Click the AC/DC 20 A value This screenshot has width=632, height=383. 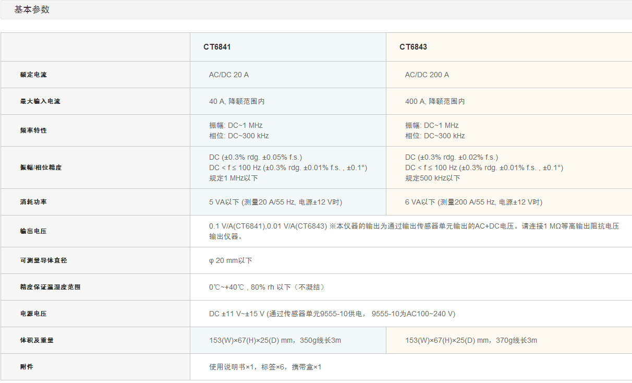pyautogui.click(x=229, y=75)
